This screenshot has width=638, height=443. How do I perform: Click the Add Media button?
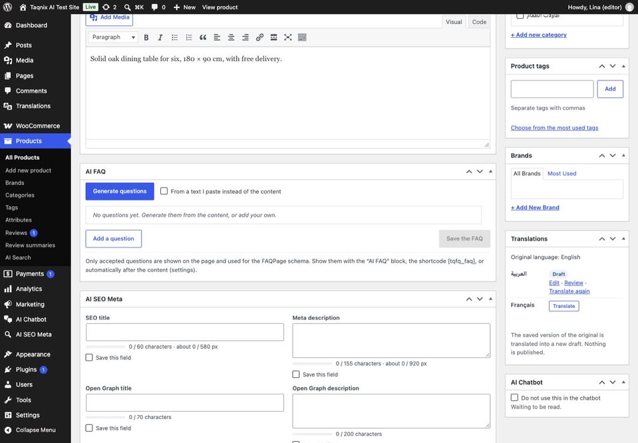pos(110,17)
